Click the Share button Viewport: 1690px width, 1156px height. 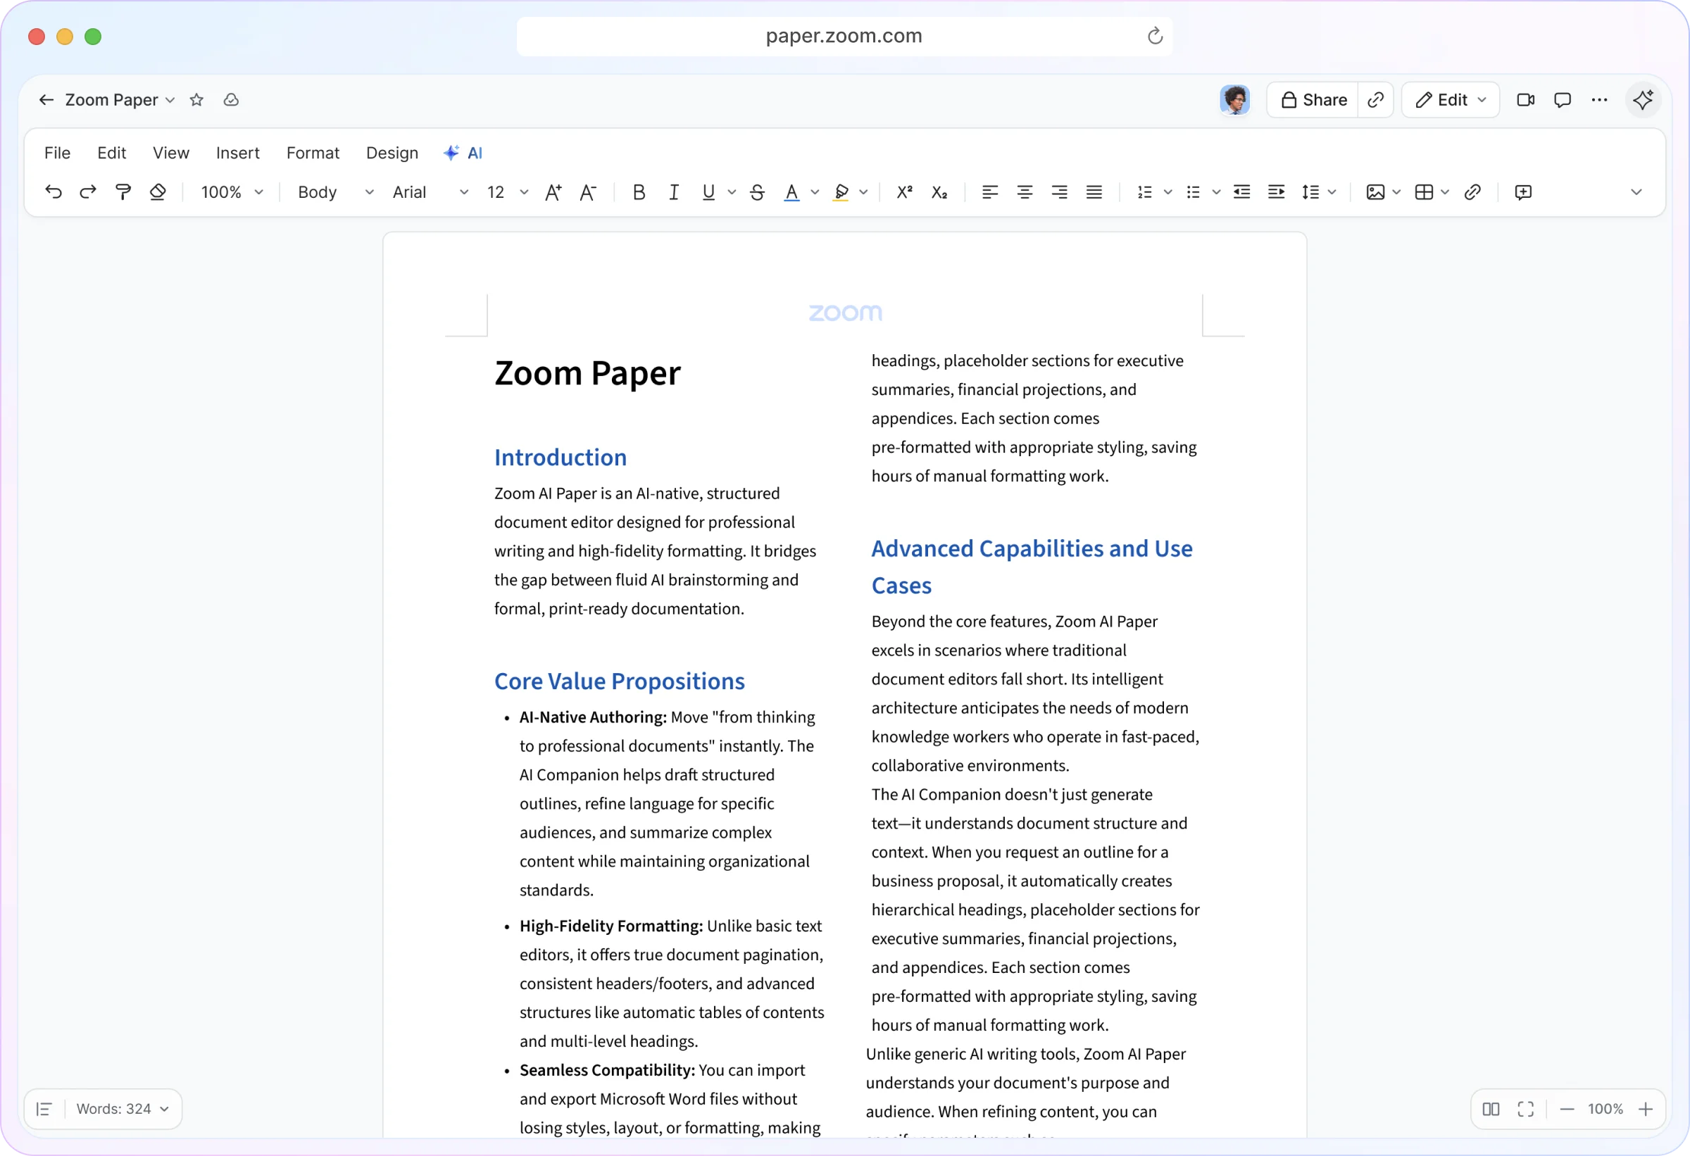[x=1313, y=99]
